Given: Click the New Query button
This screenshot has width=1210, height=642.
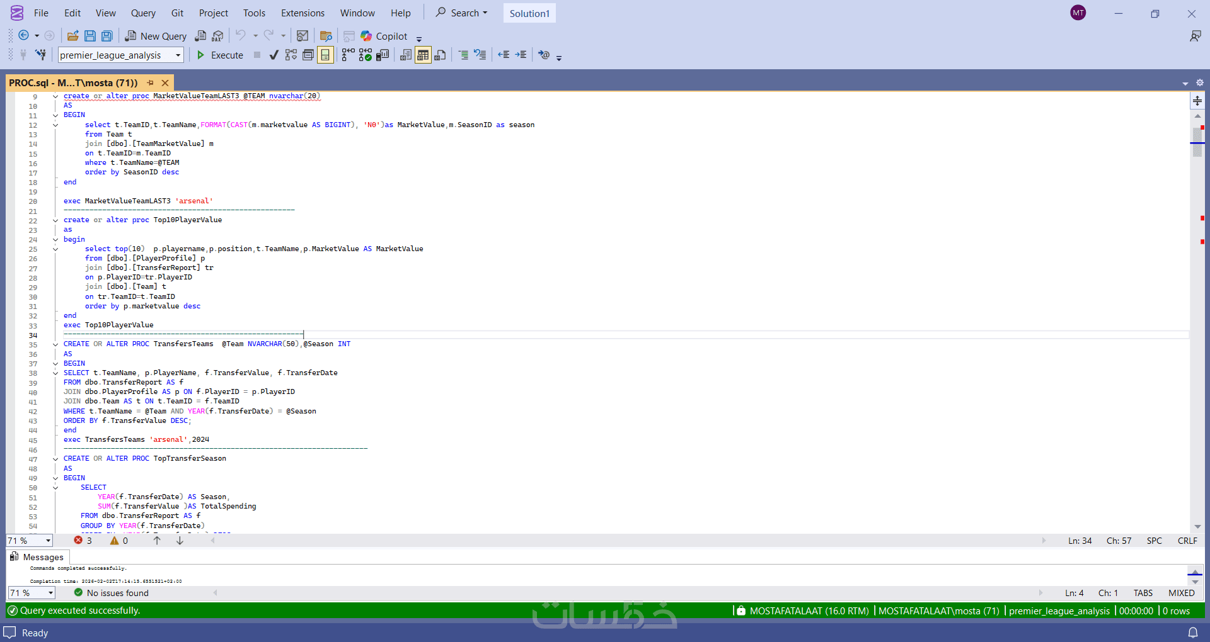Looking at the screenshot, I should pos(156,36).
